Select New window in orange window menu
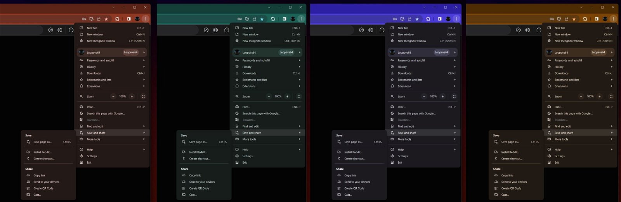This screenshot has width=621, height=202. (580, 34)
